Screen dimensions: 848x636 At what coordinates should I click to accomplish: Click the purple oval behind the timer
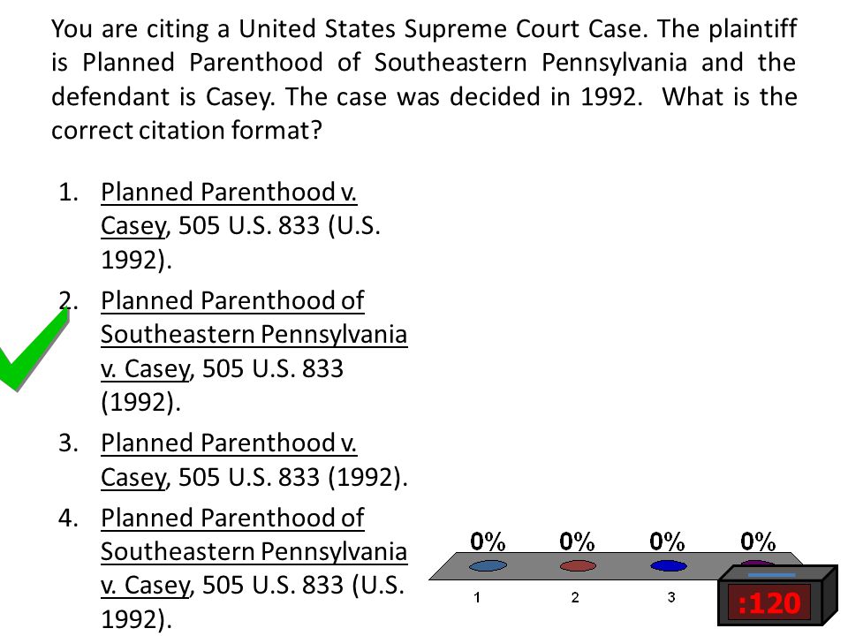757,563
